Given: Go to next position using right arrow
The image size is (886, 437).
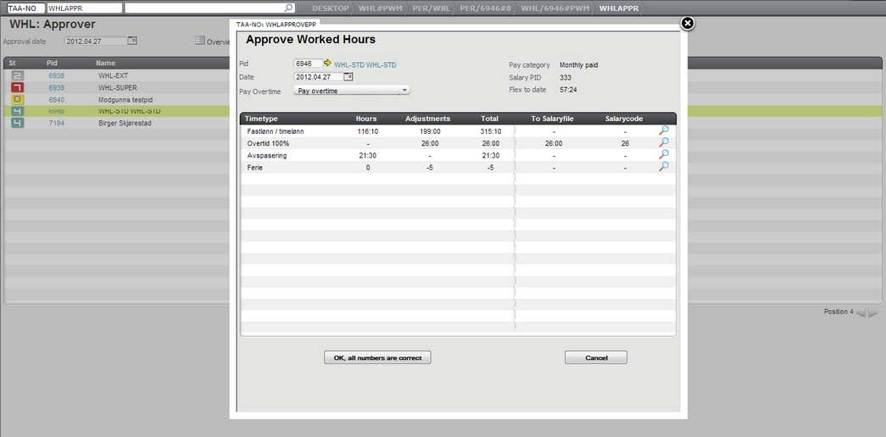Looking at the screenshot, I should [x=873, y=313].
